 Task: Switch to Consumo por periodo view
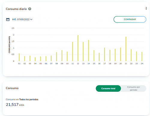133,88
